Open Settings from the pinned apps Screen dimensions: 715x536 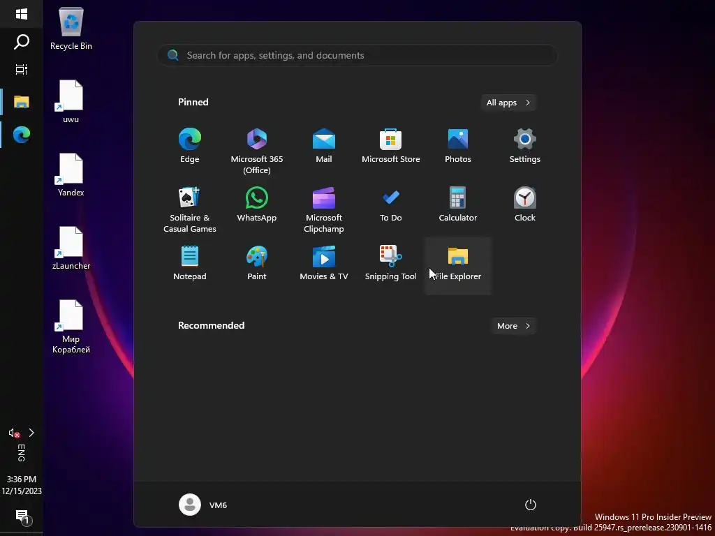coord(525,147)
